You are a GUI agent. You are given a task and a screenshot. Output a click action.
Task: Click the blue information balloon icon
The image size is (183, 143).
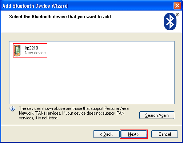[x=12, y=109]
